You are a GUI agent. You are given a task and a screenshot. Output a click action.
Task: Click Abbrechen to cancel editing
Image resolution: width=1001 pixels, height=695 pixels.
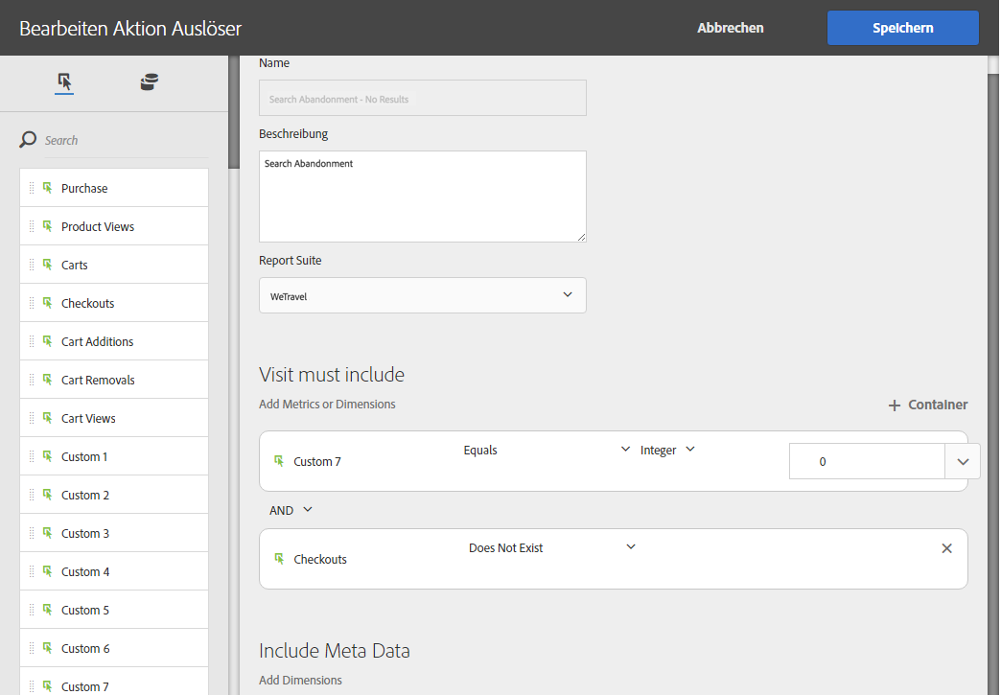point(731,28)
